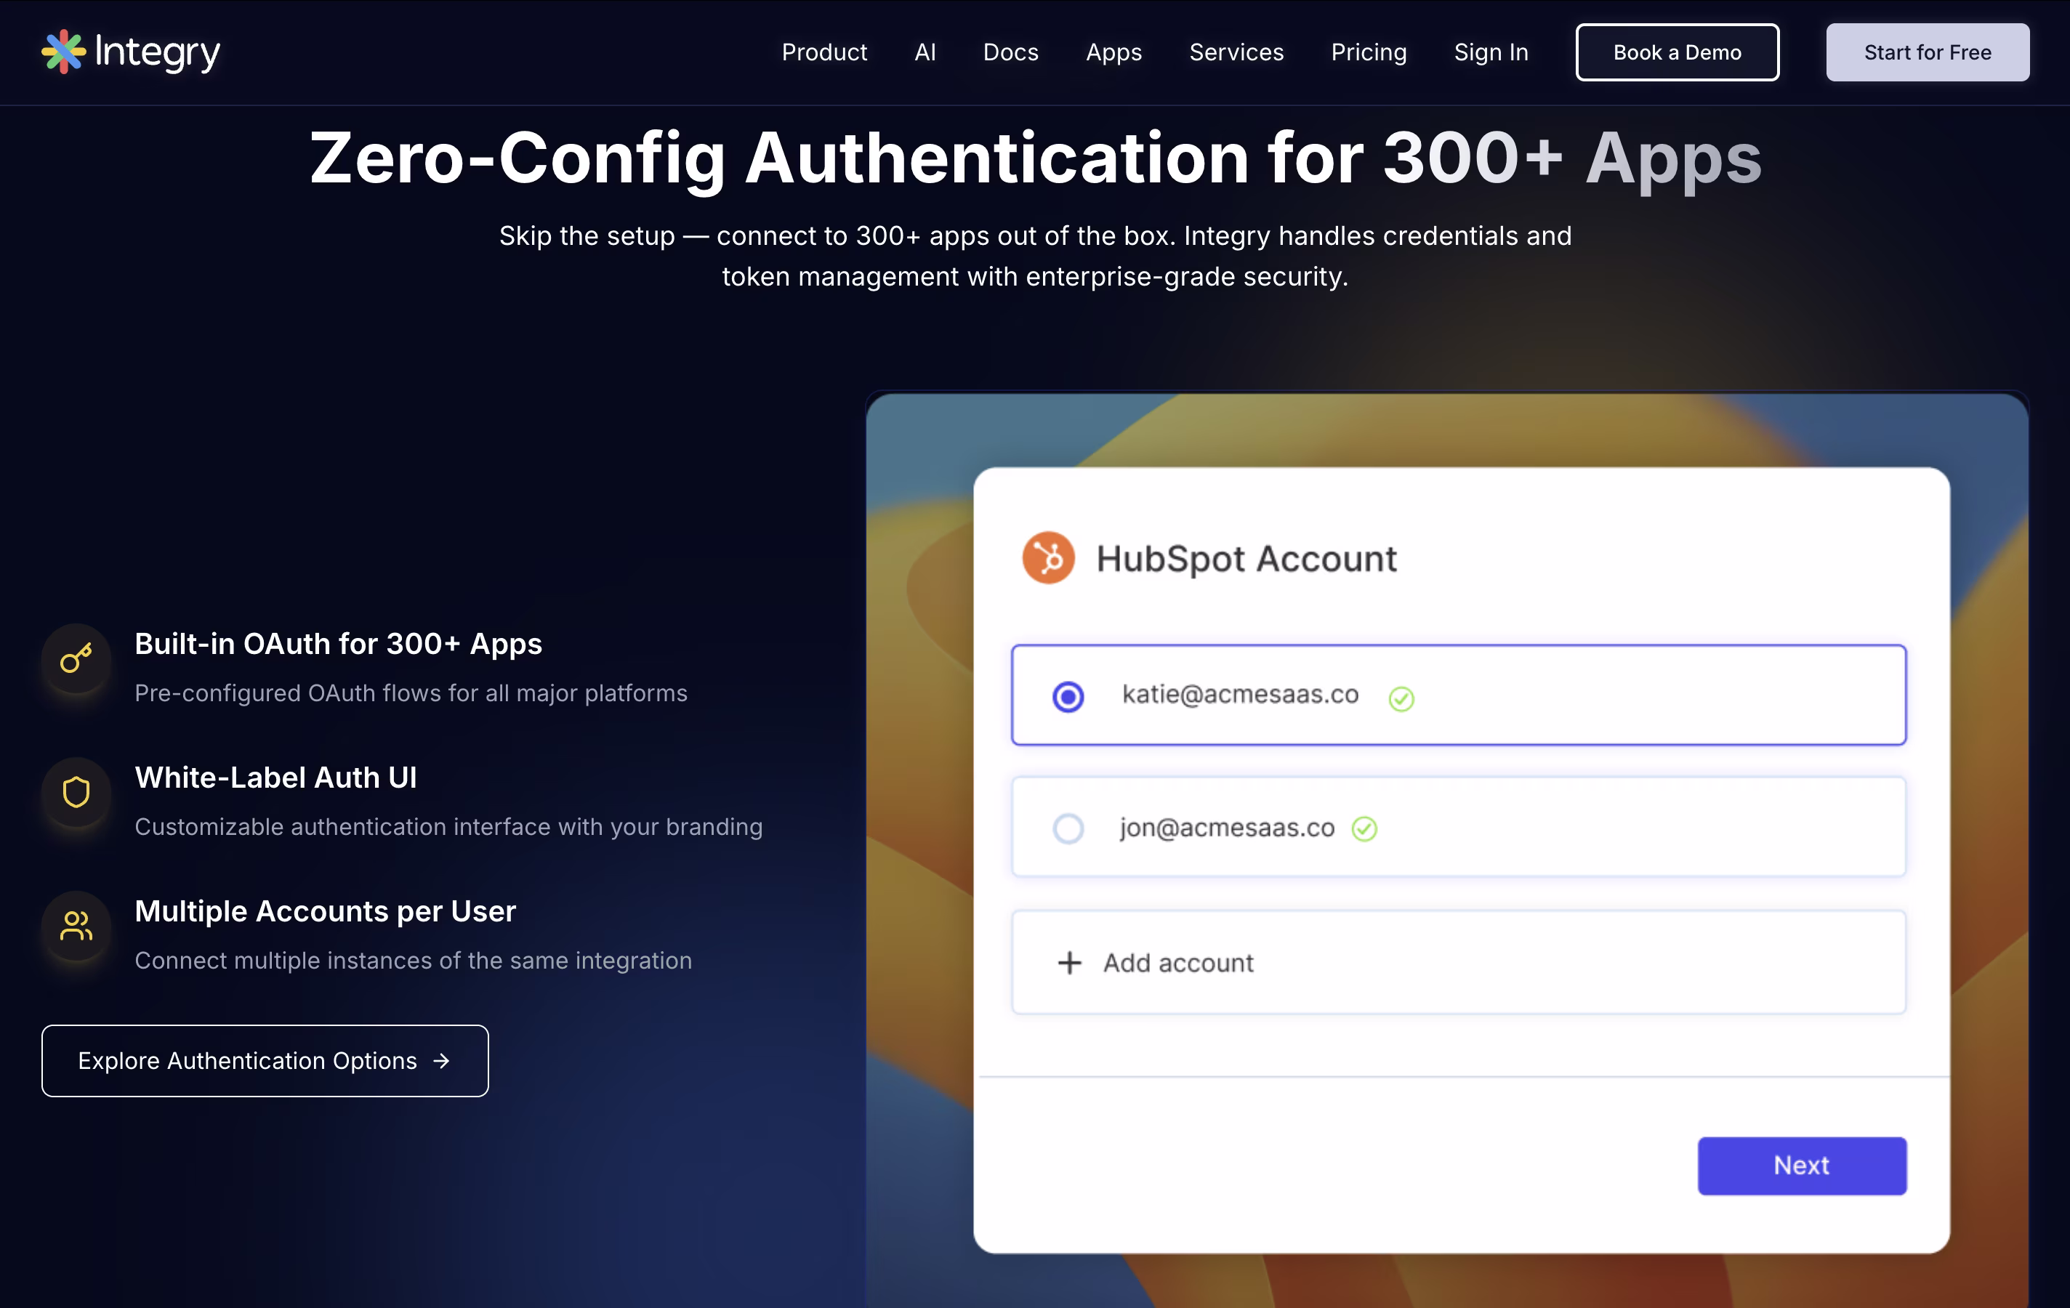Click 'Customizable authentication interface with your branding'
Viewport: 2070px width, 1308px height.
point(448,827)
